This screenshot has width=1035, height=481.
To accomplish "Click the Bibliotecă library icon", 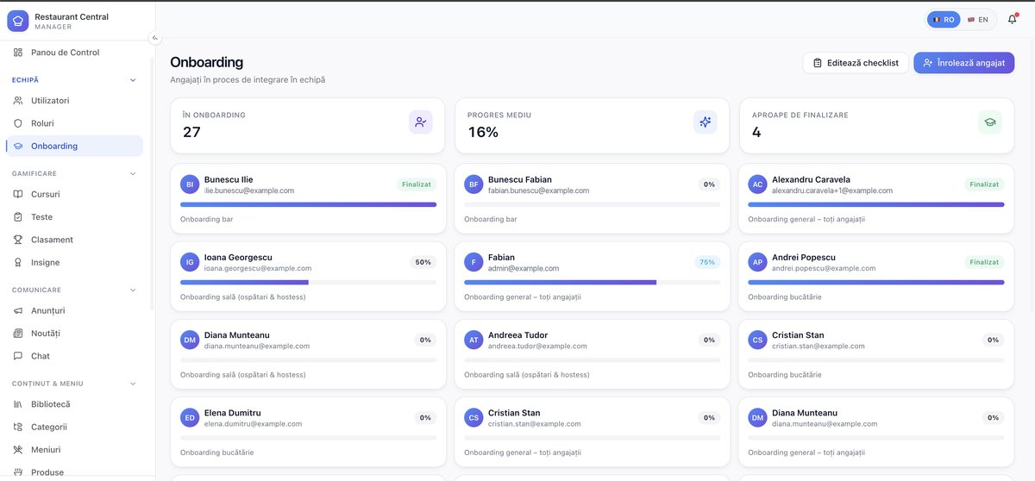I will pyautogui.click(x=18, y=404).
